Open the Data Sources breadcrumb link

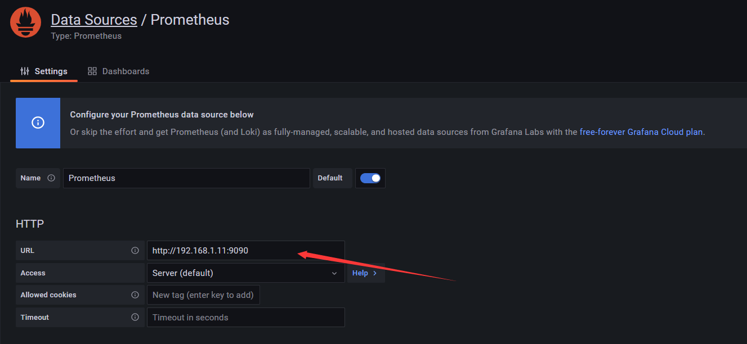click(94, 20)
